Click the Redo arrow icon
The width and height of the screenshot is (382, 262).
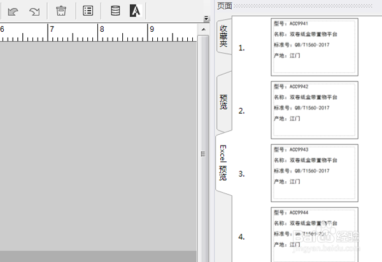[x=34, y=11]
